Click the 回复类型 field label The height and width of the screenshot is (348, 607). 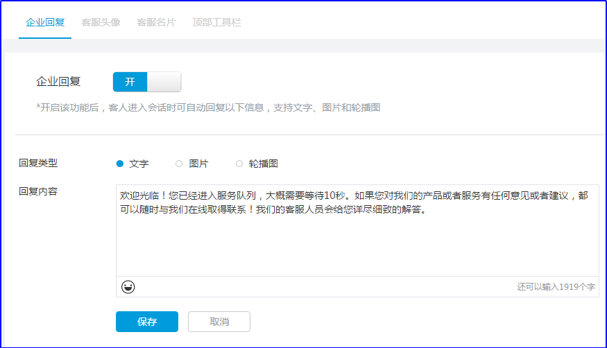coord(38,164)
